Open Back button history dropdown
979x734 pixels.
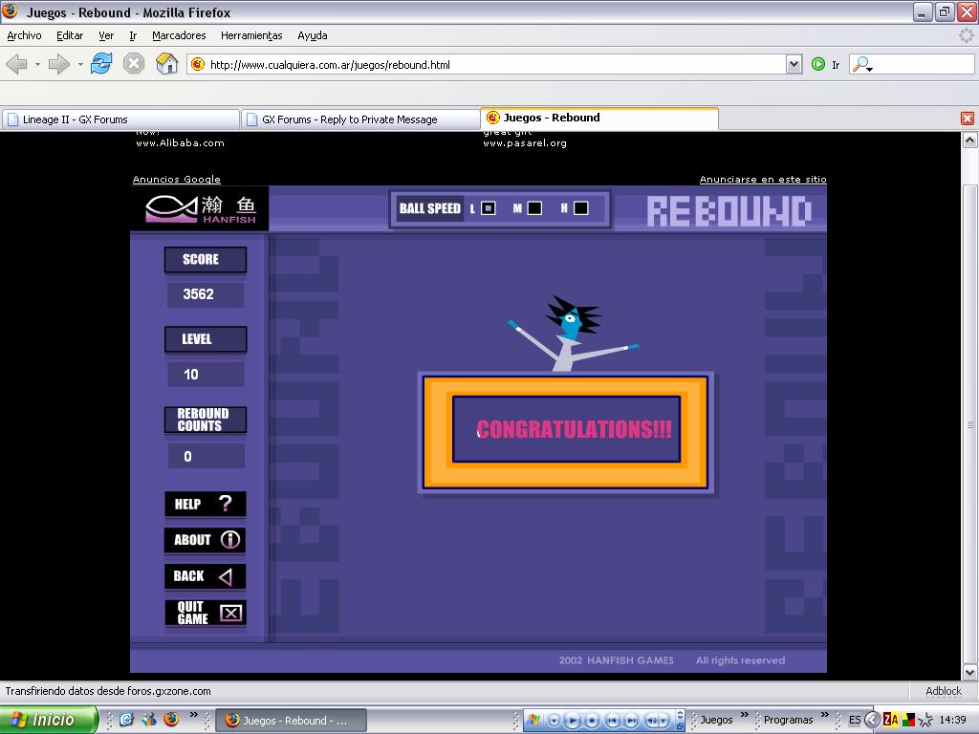click(37, 64)
